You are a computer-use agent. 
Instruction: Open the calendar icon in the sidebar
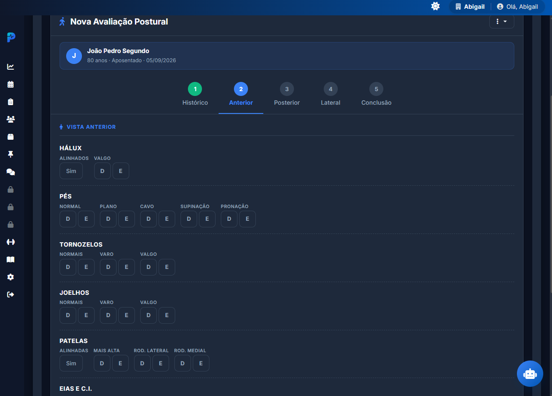tap(11, 84)
